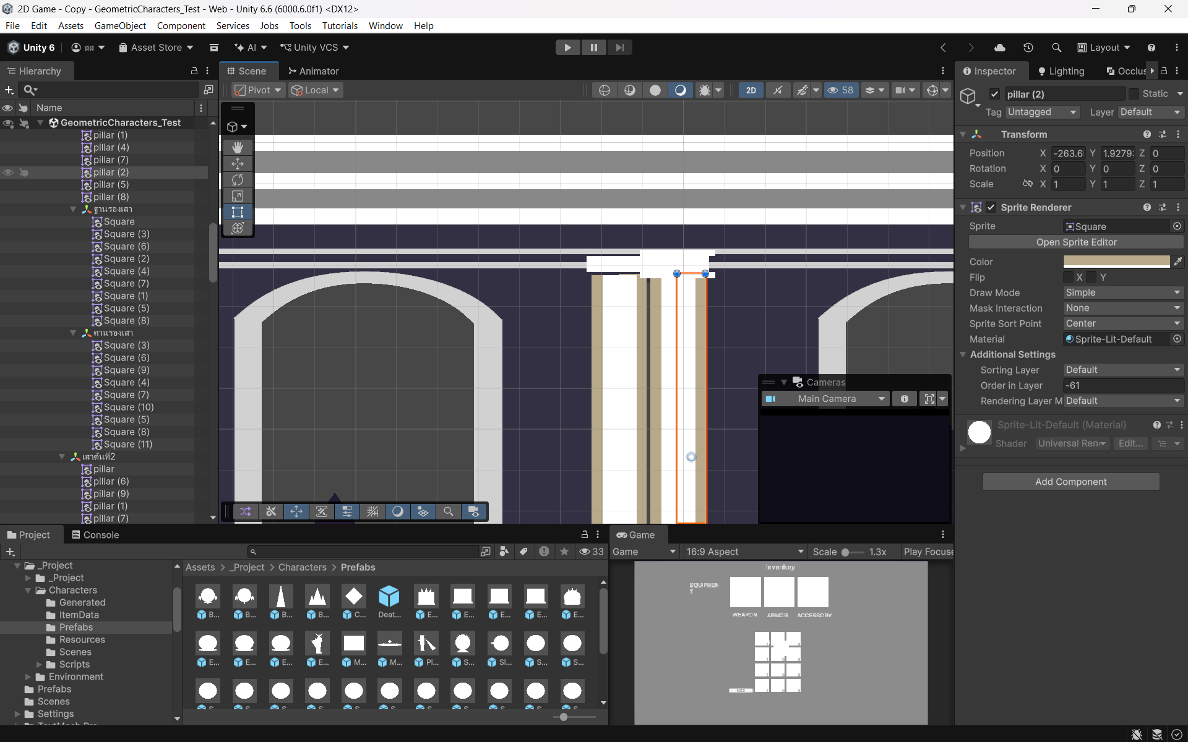Open Draw Mode dropdown Simple
The width and height of the screenshot is (1188, 742).
pyautogui.click(x=1123, y=292)
